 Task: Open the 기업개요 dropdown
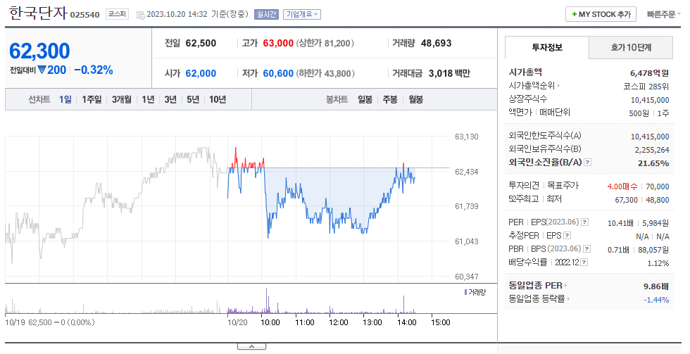302,14
